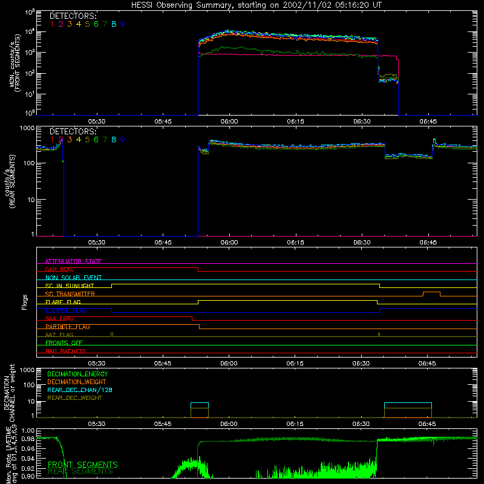Viewport: 484px width, 484px height.
Task: Click DETECTORS label in front segments plot
Action: point(73,16)
